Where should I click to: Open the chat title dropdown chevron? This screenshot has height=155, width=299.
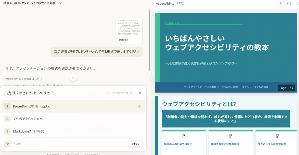tap(60, 3)
